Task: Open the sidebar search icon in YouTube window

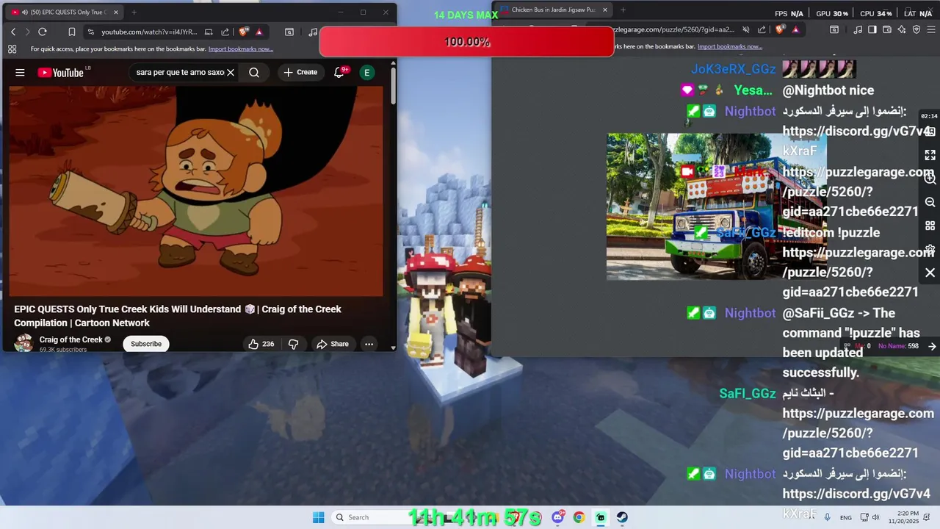Action: pos(289,32)
